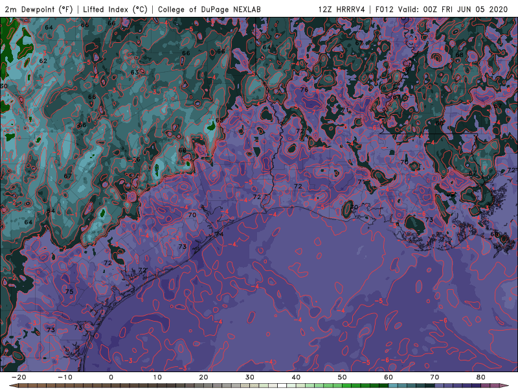Viewport: 518px width, 389px height.
Task: Select the dewpoint value 76 on the map
Action: pyautogui.click(x=304, y=89)
